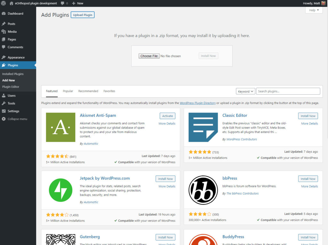Switch to the Recommended tab

88,91
